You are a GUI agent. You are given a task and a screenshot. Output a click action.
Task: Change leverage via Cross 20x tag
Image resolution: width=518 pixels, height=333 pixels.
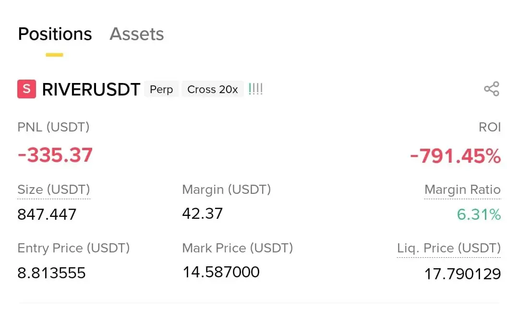[x=212, y=89]
